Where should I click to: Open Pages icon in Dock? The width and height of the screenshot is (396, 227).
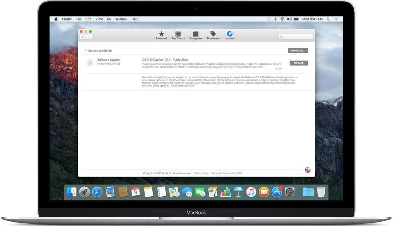click(x=213, y=192)
